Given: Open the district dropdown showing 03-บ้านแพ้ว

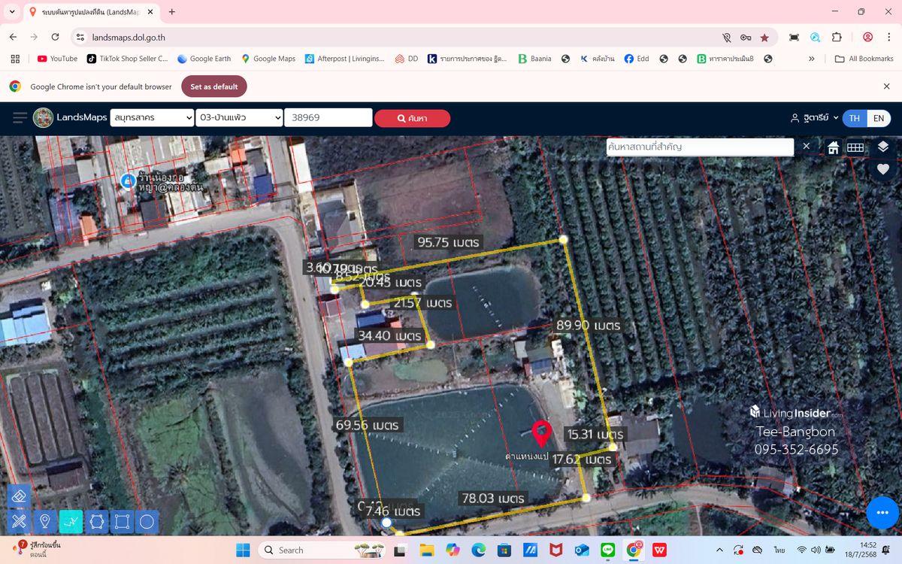Looking at the screenshot, I should click(x=239, y=118).
